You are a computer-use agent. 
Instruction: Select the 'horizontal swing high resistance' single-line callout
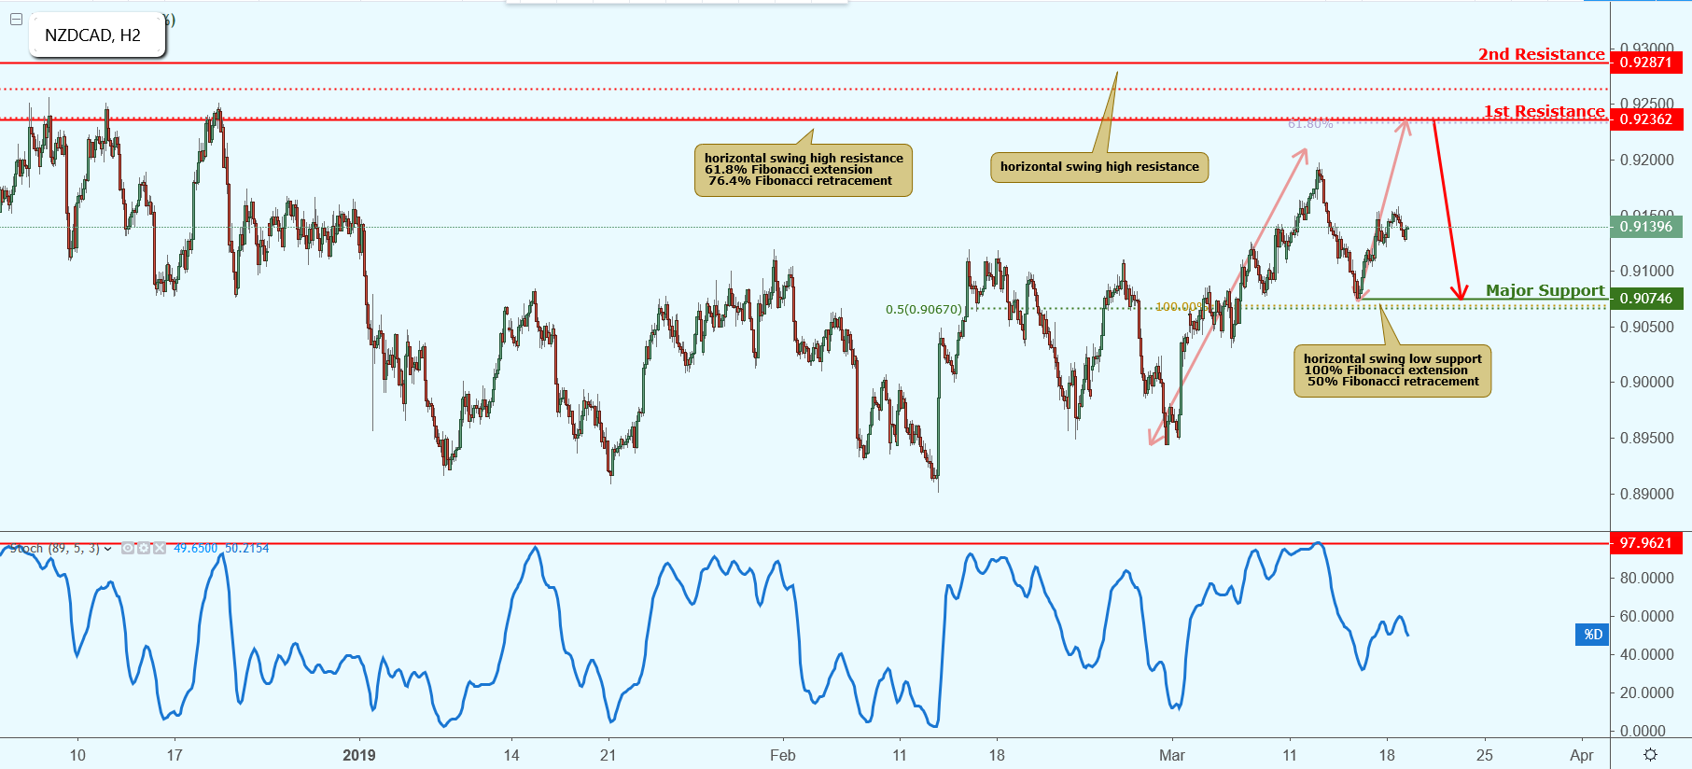point(1099,167)
